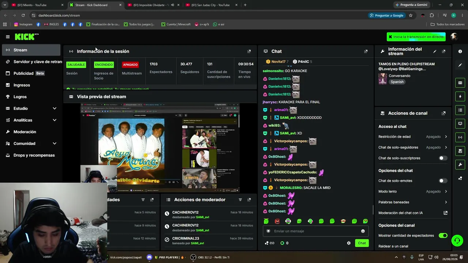Click the Kick logo
Image resolution: width=468 pixels, height=263 pixels.
[27, 37]
